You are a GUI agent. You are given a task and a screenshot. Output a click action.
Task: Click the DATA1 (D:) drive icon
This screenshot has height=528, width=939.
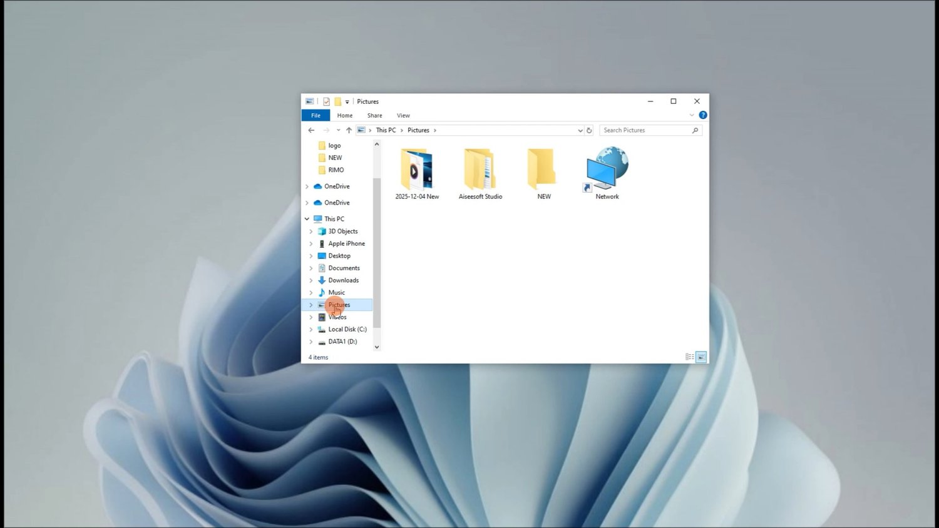pyautogui.click(x=322, y=342)
